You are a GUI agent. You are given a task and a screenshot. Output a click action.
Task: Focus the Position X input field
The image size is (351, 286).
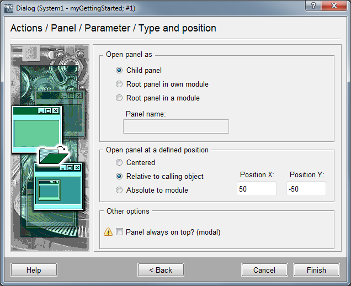[257, 189]
